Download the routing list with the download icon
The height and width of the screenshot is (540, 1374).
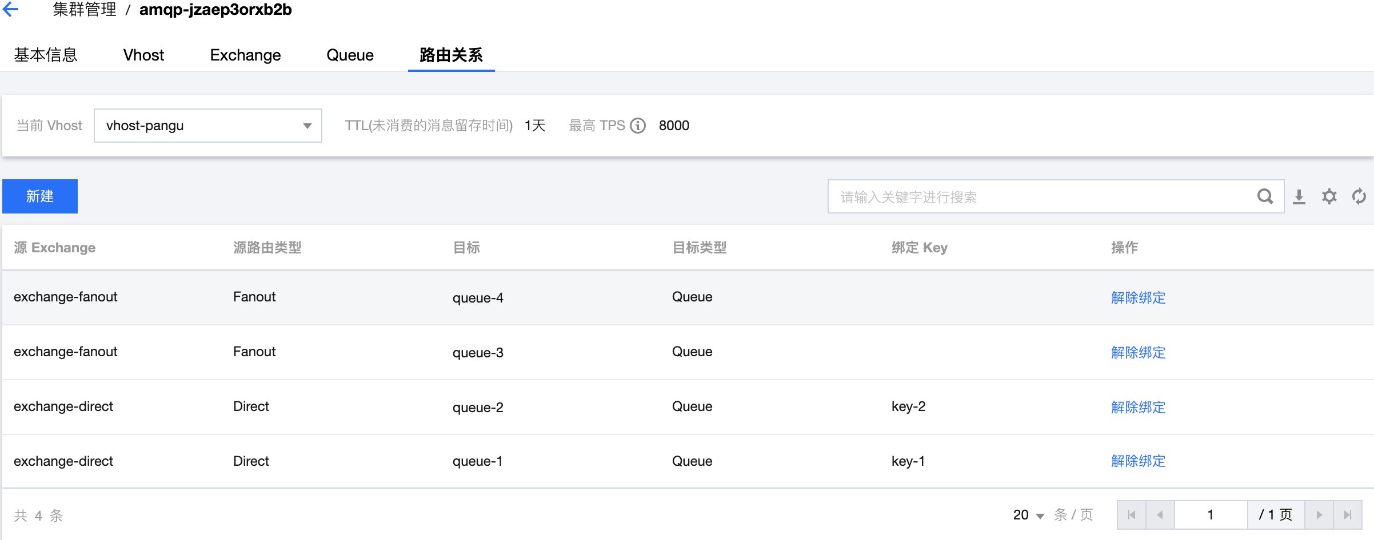pos(1299,196)
